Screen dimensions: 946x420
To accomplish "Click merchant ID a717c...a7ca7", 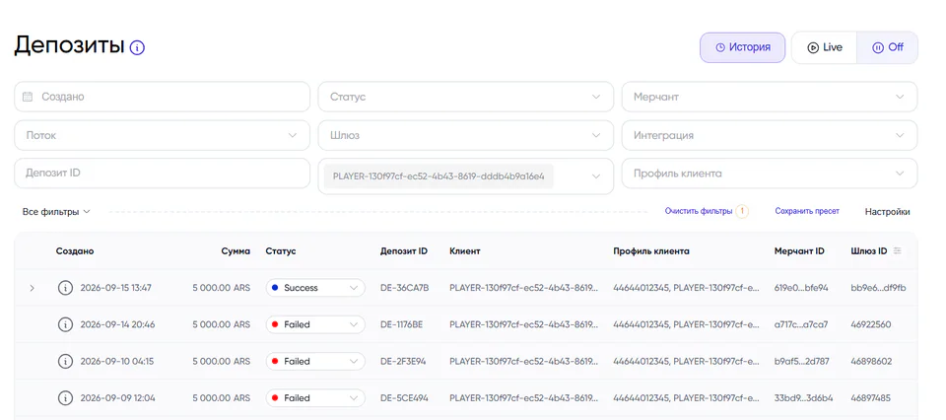I will pyautogui.click(x=801, y=324).
